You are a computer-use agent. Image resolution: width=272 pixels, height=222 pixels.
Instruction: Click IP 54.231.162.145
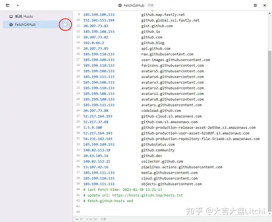98,139
